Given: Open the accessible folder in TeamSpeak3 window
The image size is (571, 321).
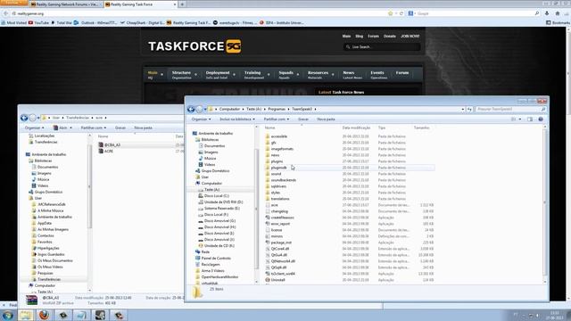Looking at the screenshot, I should (279, 136).
